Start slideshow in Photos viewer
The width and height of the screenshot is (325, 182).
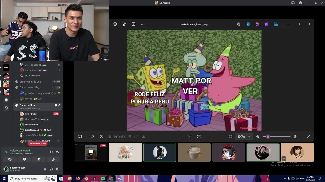(134, 24)
